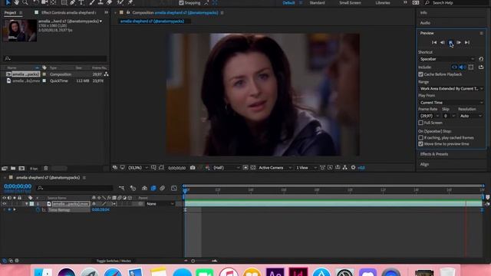The image size is (491, 276).
Task: Switch to Libraries workspace
Action: pos(383,3)
